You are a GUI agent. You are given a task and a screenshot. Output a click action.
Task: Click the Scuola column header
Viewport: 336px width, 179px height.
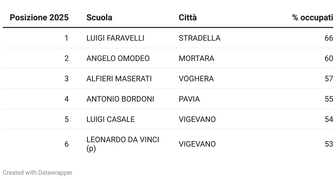(x=99, y=18)
